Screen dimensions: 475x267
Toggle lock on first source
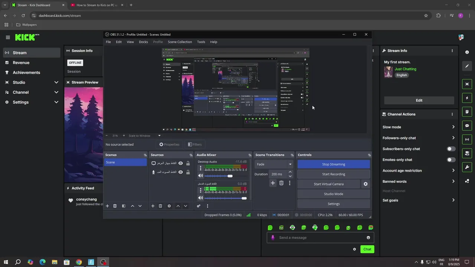(x=188, y=163)
